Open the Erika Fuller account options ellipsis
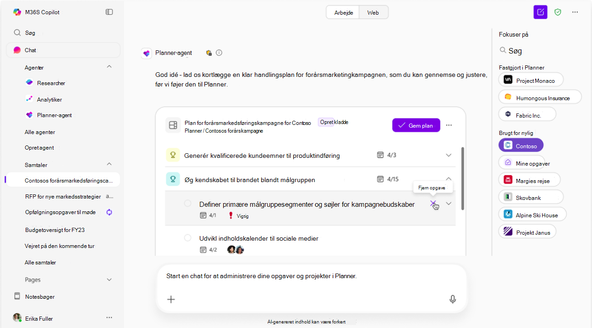The image size is (592, 328). [x=109, y=317]
